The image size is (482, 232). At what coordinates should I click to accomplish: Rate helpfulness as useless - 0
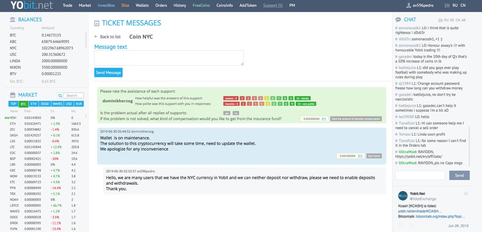[231, 99]
